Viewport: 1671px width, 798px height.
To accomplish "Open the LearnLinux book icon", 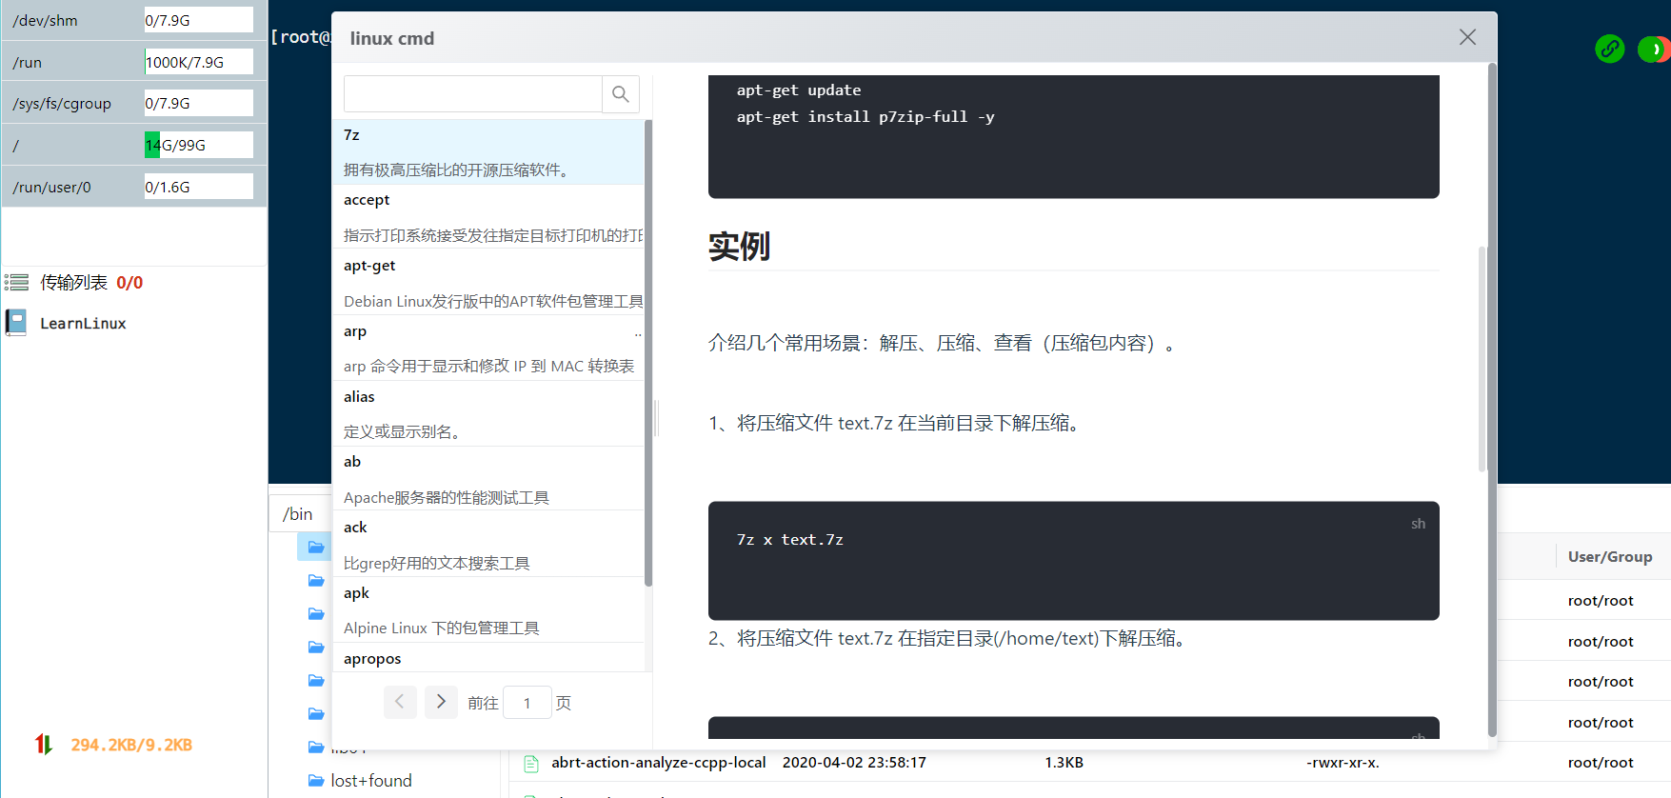I will [x=16, y=323].
